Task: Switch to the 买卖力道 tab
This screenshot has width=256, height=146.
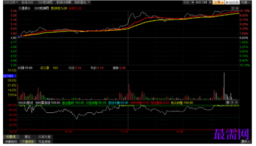Action: point(44,137)
